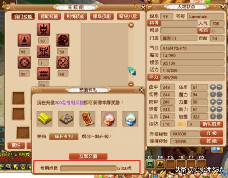Screen dimensions: 228x178
Task: Increase 体质 with its plus button
Action: pyautogui.click(x=213, y=87)
